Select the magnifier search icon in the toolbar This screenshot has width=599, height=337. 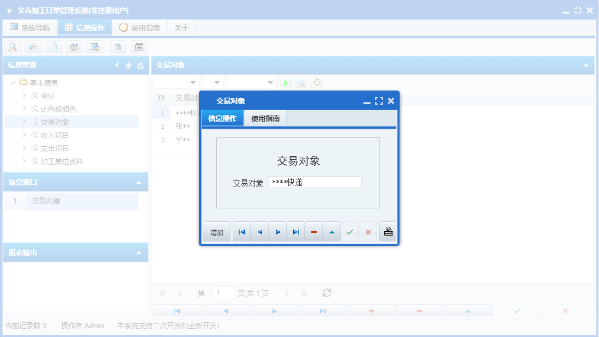[13, 47]
